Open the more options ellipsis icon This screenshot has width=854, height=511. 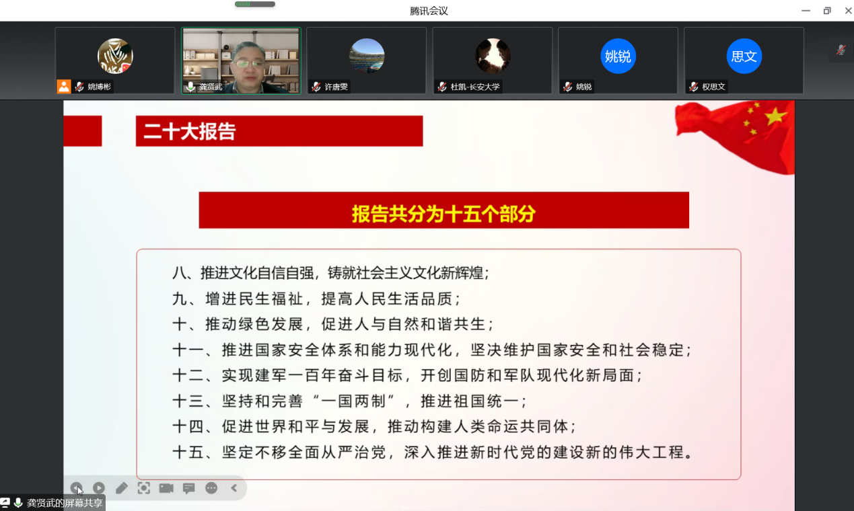pos(211,488)
